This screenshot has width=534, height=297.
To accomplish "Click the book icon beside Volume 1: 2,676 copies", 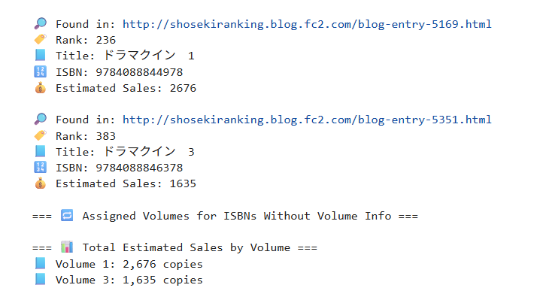I will (40, 263).
